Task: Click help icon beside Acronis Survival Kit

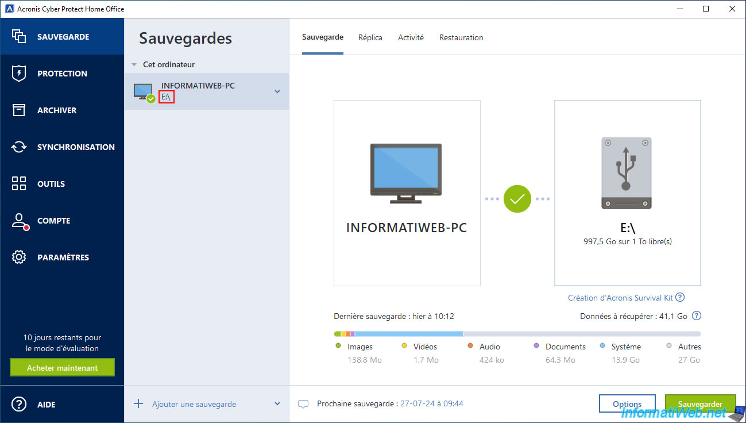Action: (680, 297)
